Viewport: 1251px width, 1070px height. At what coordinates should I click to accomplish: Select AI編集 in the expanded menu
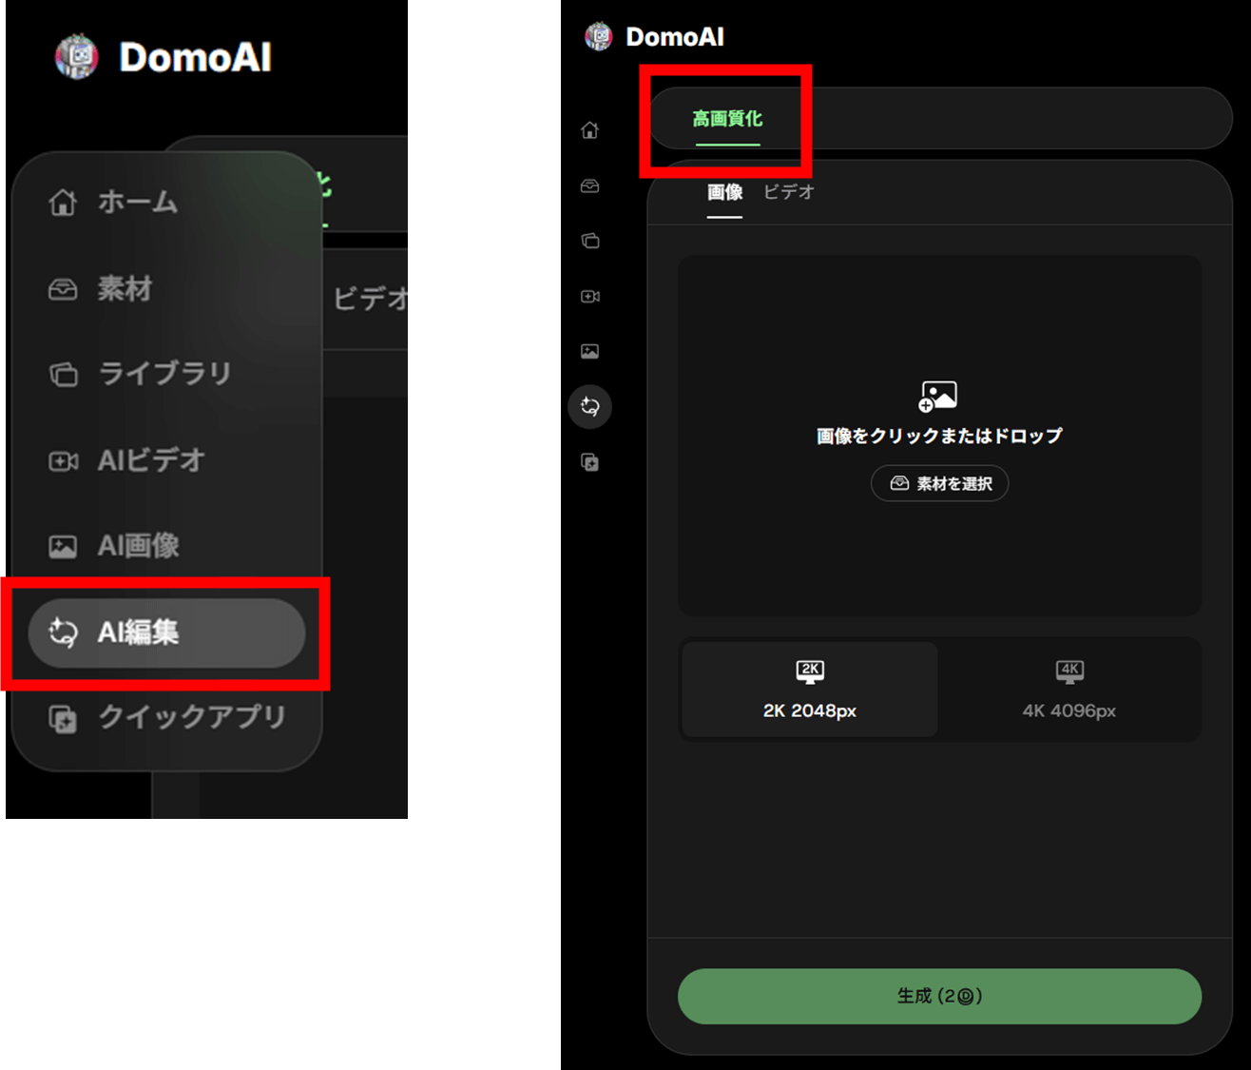[166, 632]
